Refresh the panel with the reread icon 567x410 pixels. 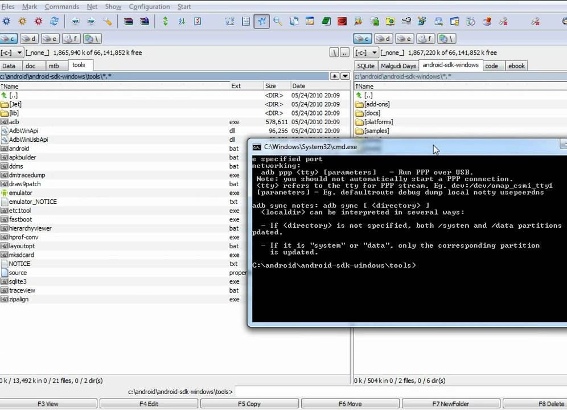(54, 21)
